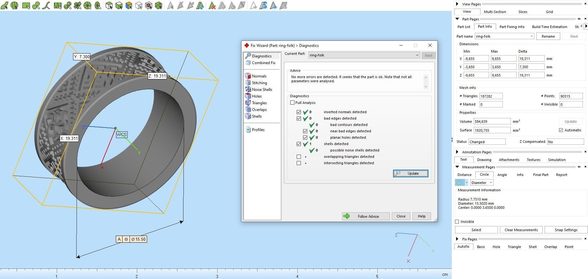
Task: Enable the Full Analysis checkbox
Action: pyautogui.click(x=293, y=103)
